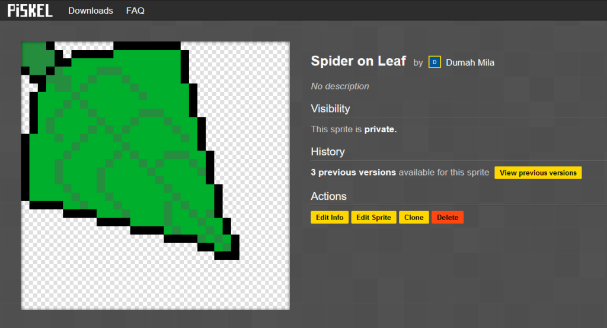Screen dimensions: 607x328
Task: Open the sprite with Edit Sprite
Action: tap(373, 218)
